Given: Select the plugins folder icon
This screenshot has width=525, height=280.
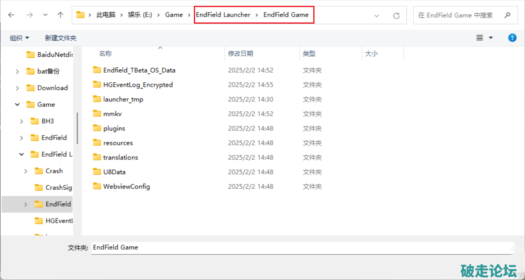Looking at the screenshot, I should point(97,128).
